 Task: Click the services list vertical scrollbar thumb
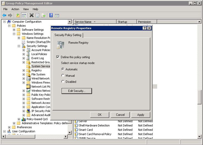pos(200,97)
